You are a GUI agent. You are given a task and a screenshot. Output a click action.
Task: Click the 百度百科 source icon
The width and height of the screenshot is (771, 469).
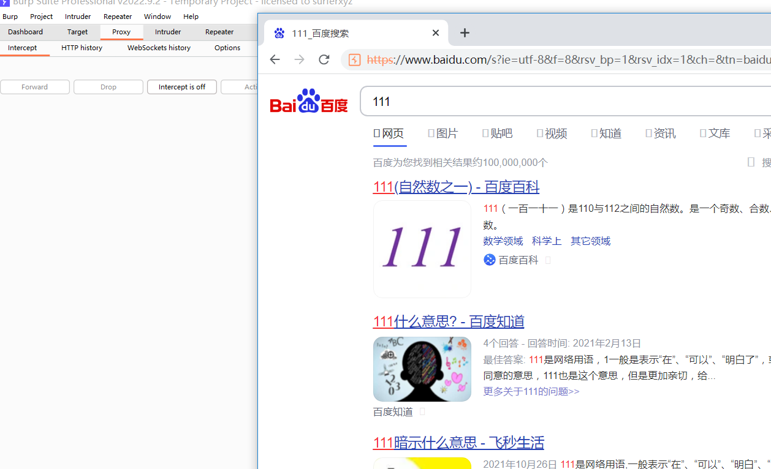489,260
